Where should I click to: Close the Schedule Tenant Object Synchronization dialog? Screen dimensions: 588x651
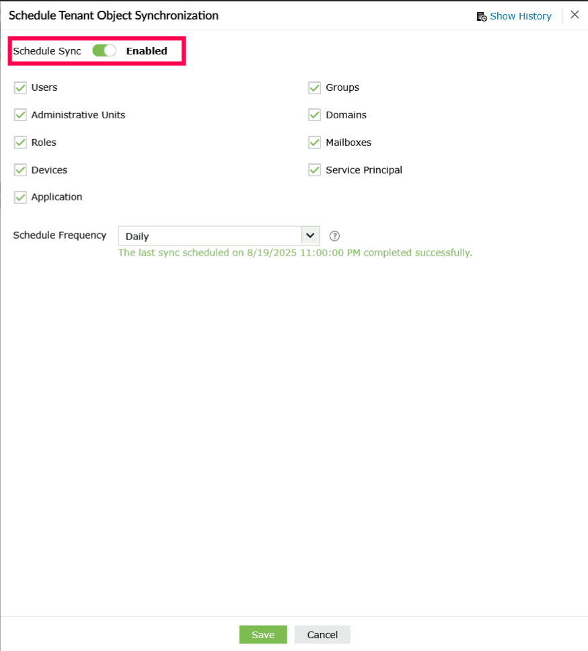pos(575,15)
